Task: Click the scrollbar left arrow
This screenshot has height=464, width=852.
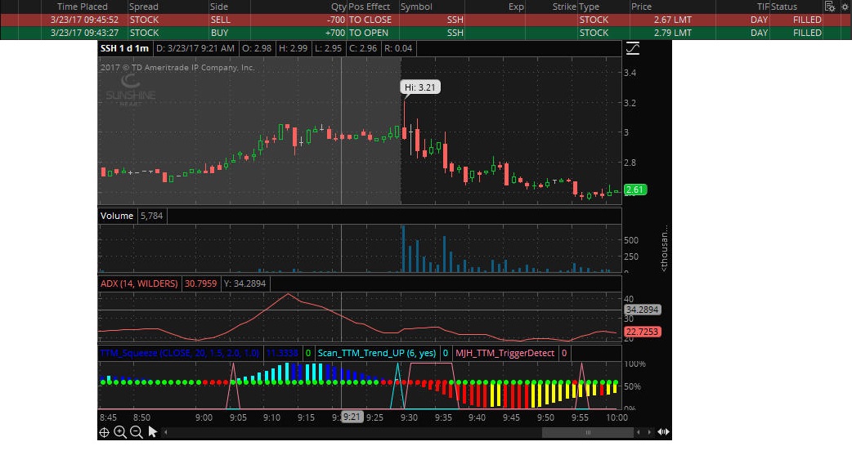Action: [x=167, y=432]
